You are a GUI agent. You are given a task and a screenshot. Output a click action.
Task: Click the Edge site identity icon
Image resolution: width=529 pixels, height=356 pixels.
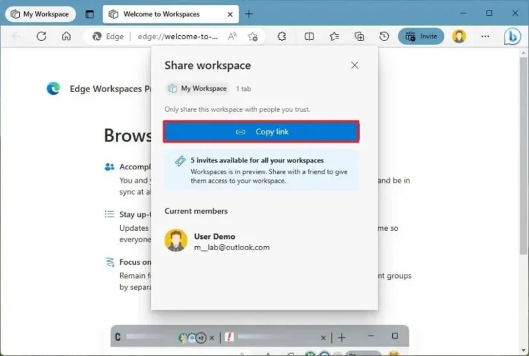[x=97, y=36]
